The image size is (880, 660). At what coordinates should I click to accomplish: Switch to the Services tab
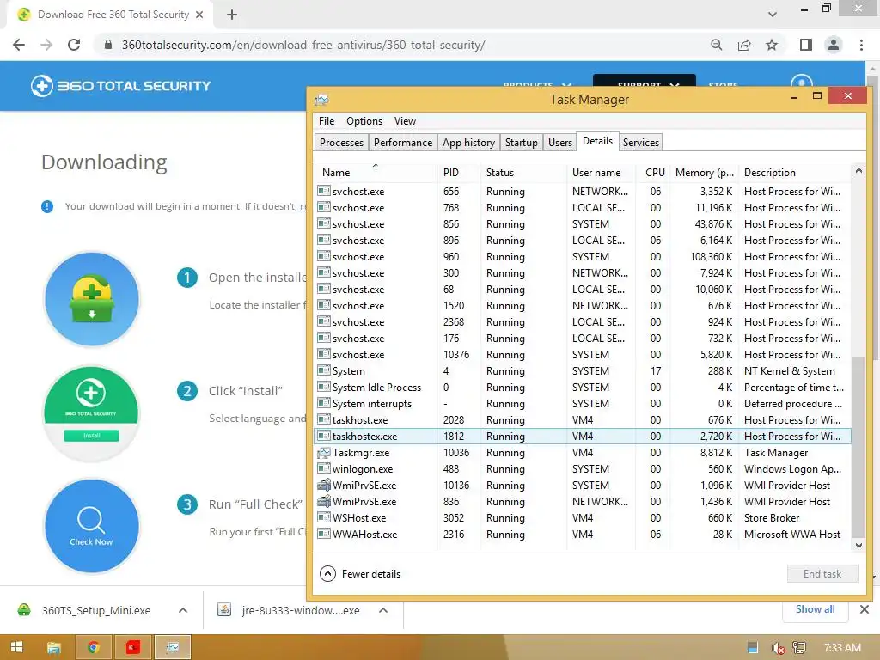coord(641,143)
